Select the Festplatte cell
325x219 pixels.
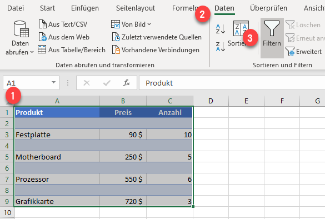point(57,135)
